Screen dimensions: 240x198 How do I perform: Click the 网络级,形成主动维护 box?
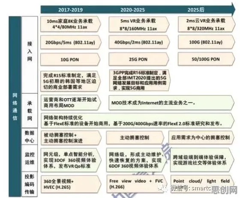click(x=136, y=160)
